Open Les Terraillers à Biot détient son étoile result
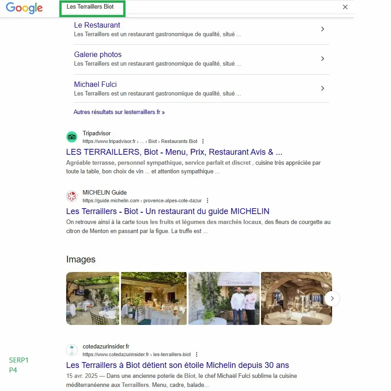The height and width of the screenshot is (391, 391). click(x=178, y=365)
